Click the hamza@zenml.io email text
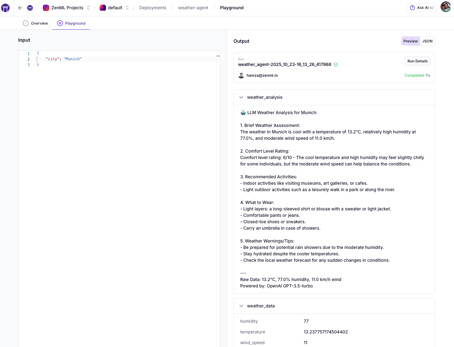The width and height of the screenshot is (454, 347). coord(262,75)
